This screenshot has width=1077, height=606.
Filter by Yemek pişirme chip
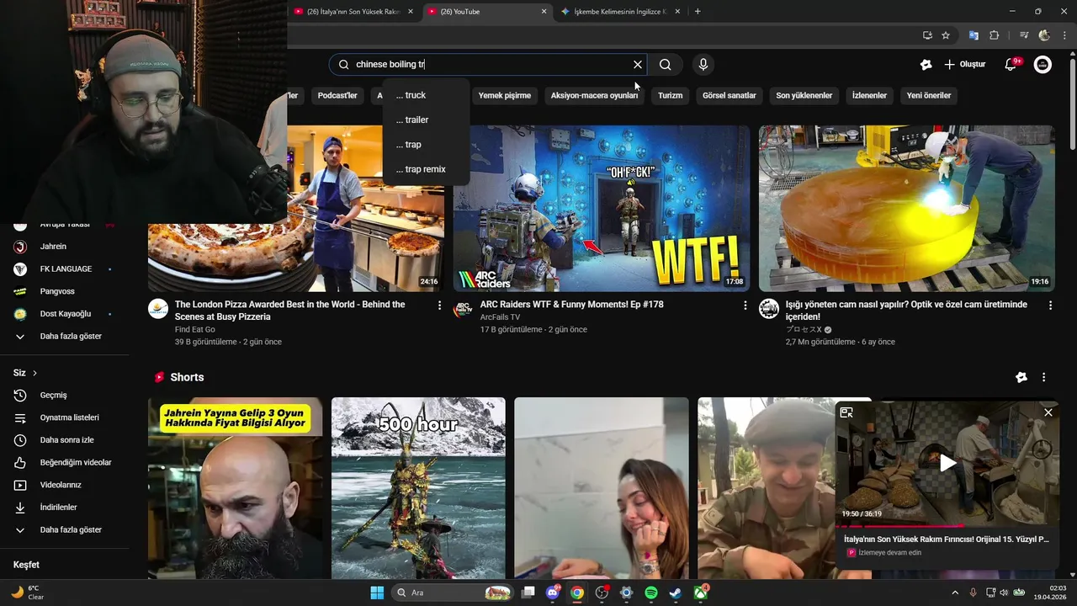click(505, 95)
